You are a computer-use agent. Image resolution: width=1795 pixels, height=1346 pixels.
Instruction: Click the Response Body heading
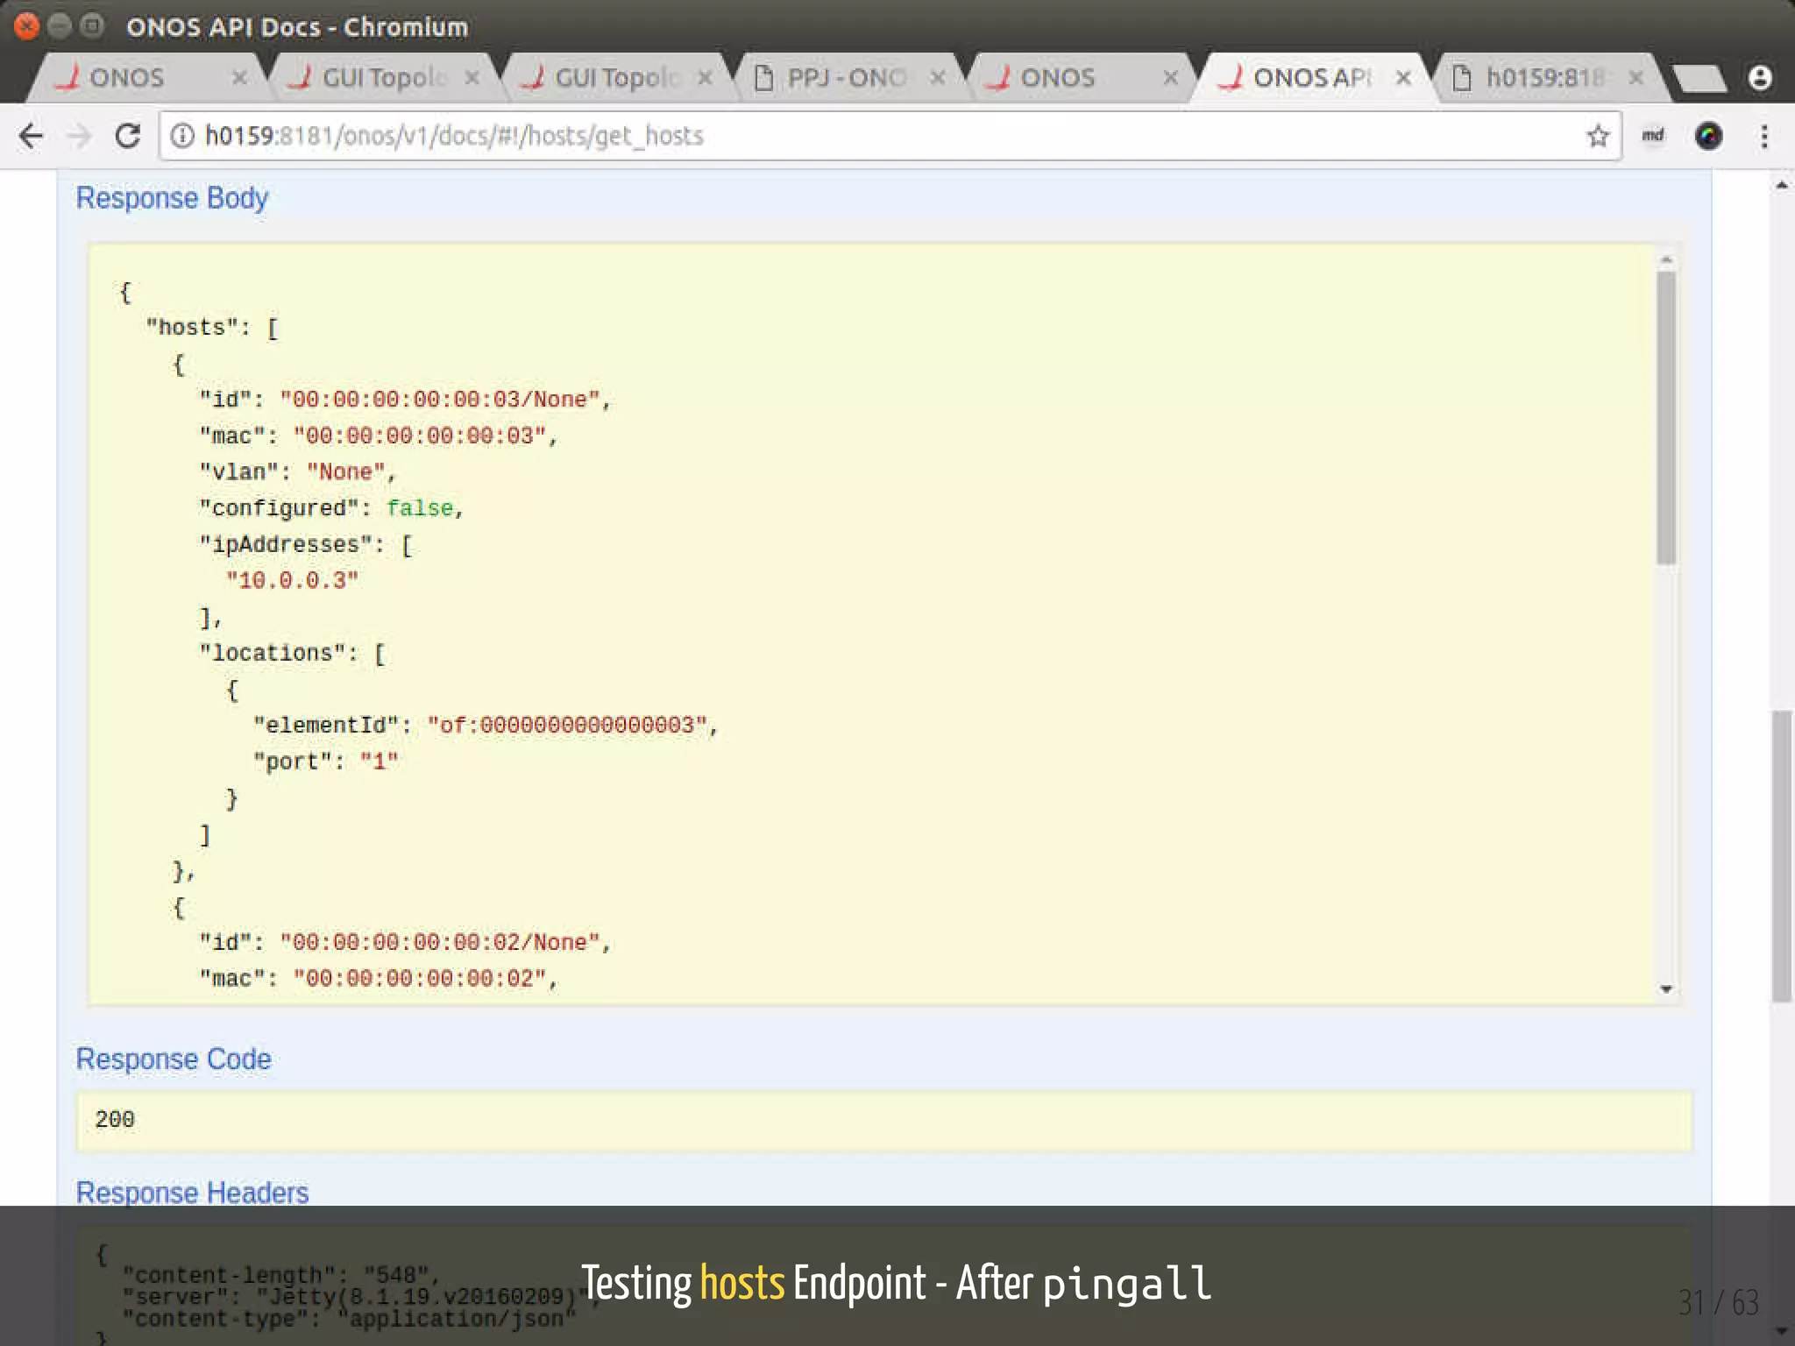click(172, 198)
